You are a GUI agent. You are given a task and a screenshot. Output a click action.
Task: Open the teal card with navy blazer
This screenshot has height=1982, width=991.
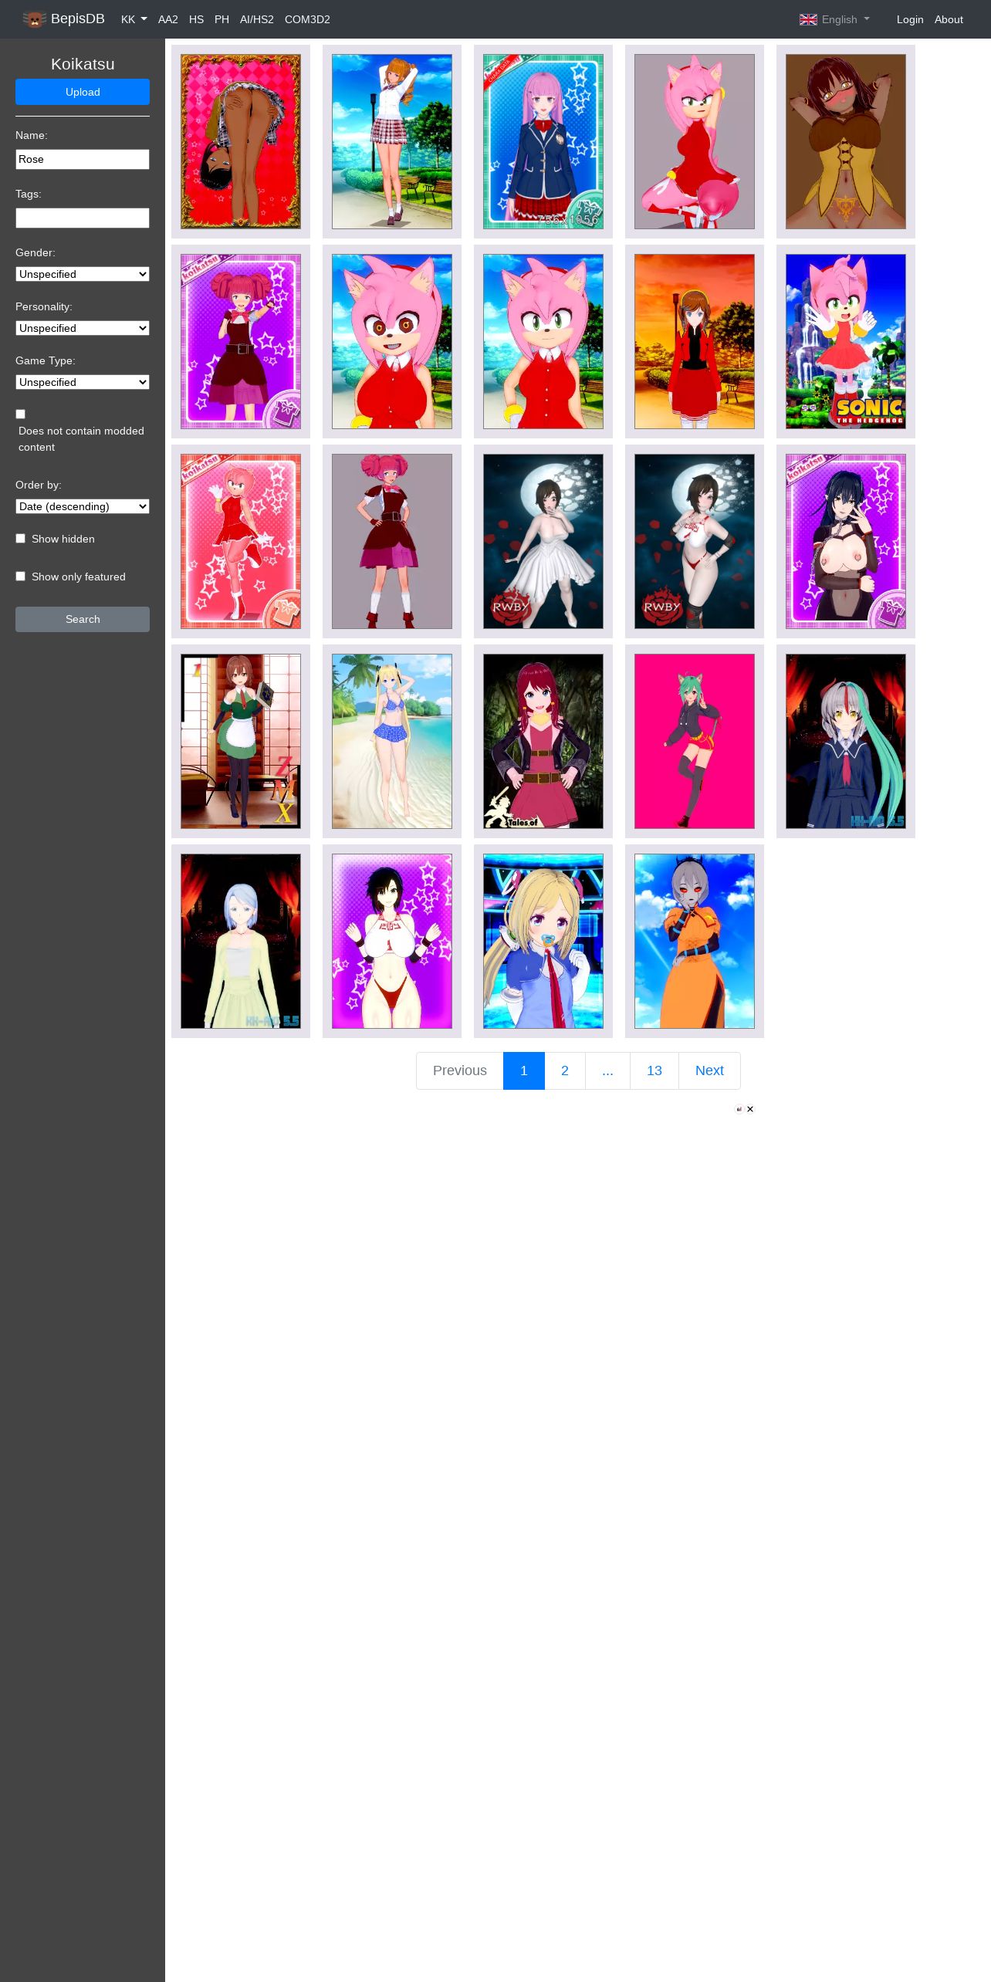pos(543,141)
